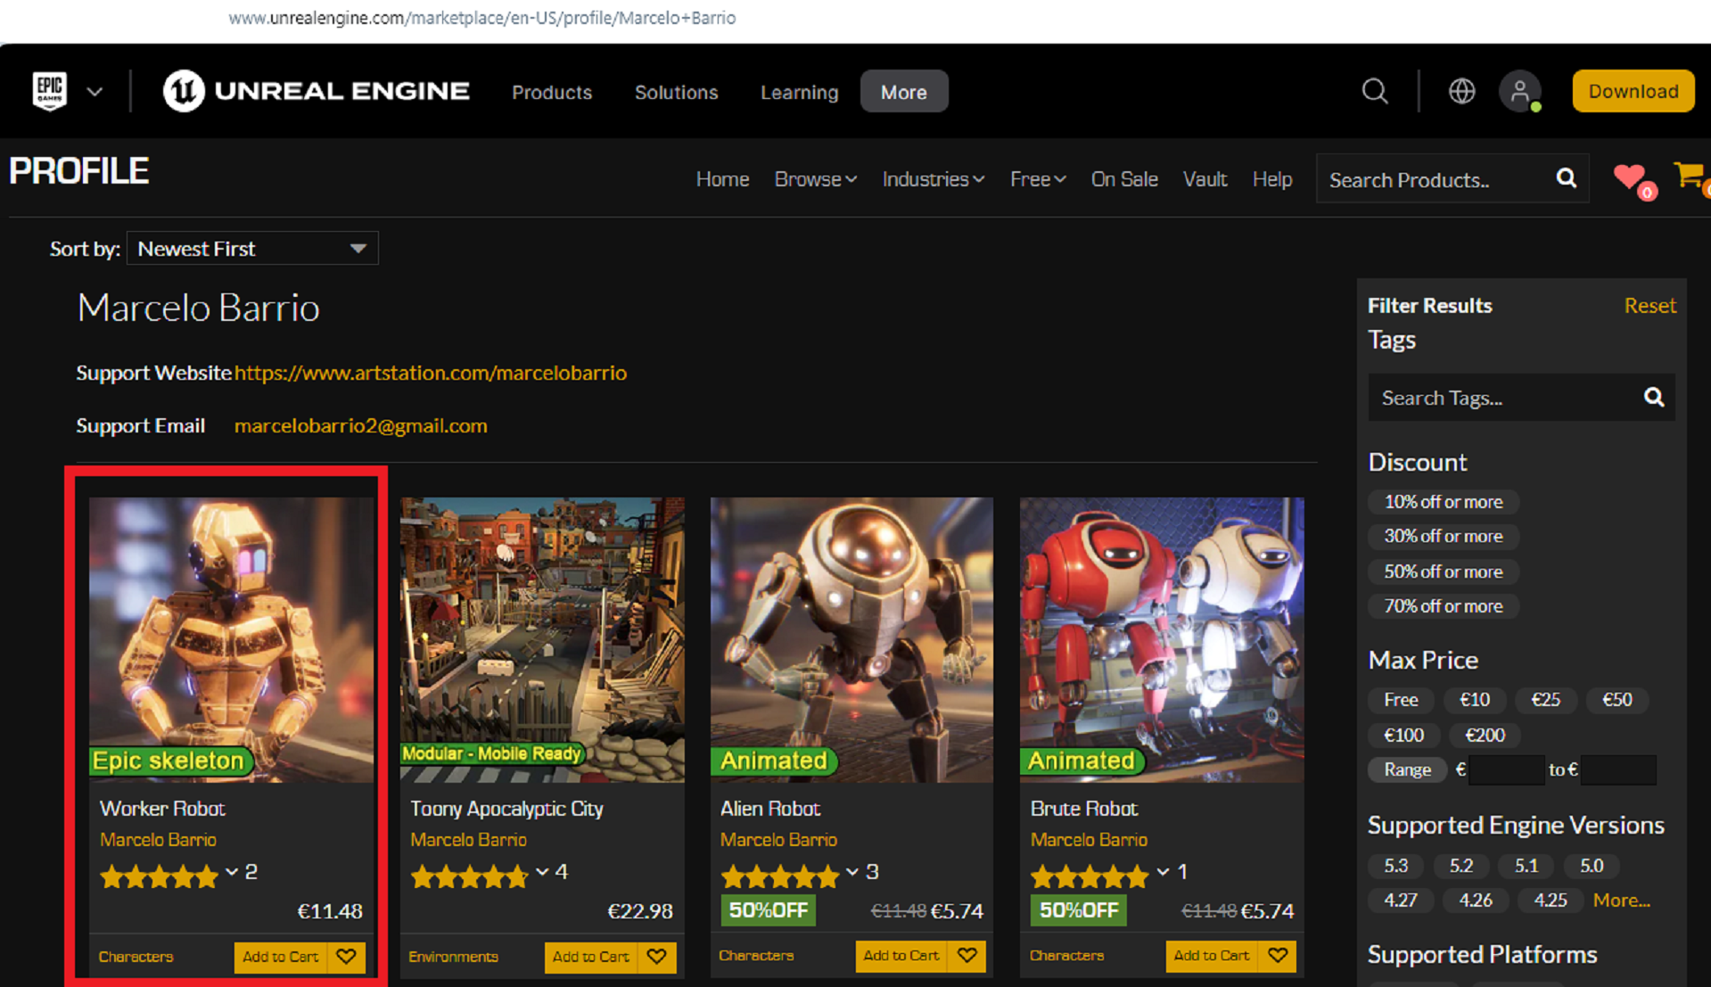The image size is (1711, 987).
Task: Show More engine versions
Action: pyautogui.click(x=1621, y=901)
